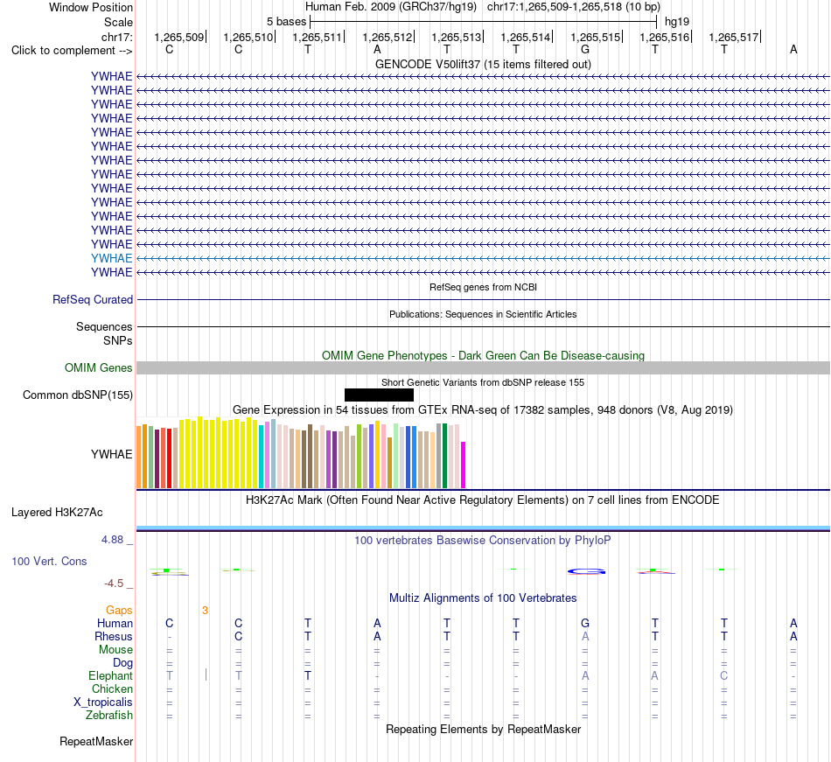831x762 pixels.
Task: Click the Zebrafish alignment row label
Action: point(109,715)
